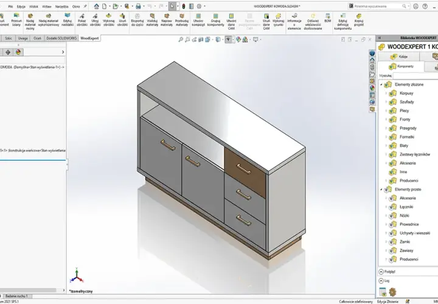Click the Help question mark icon

click(x=425, y=6)
